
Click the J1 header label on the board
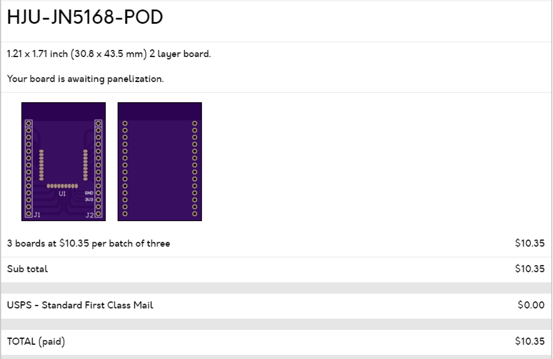(x=37, y=215)
